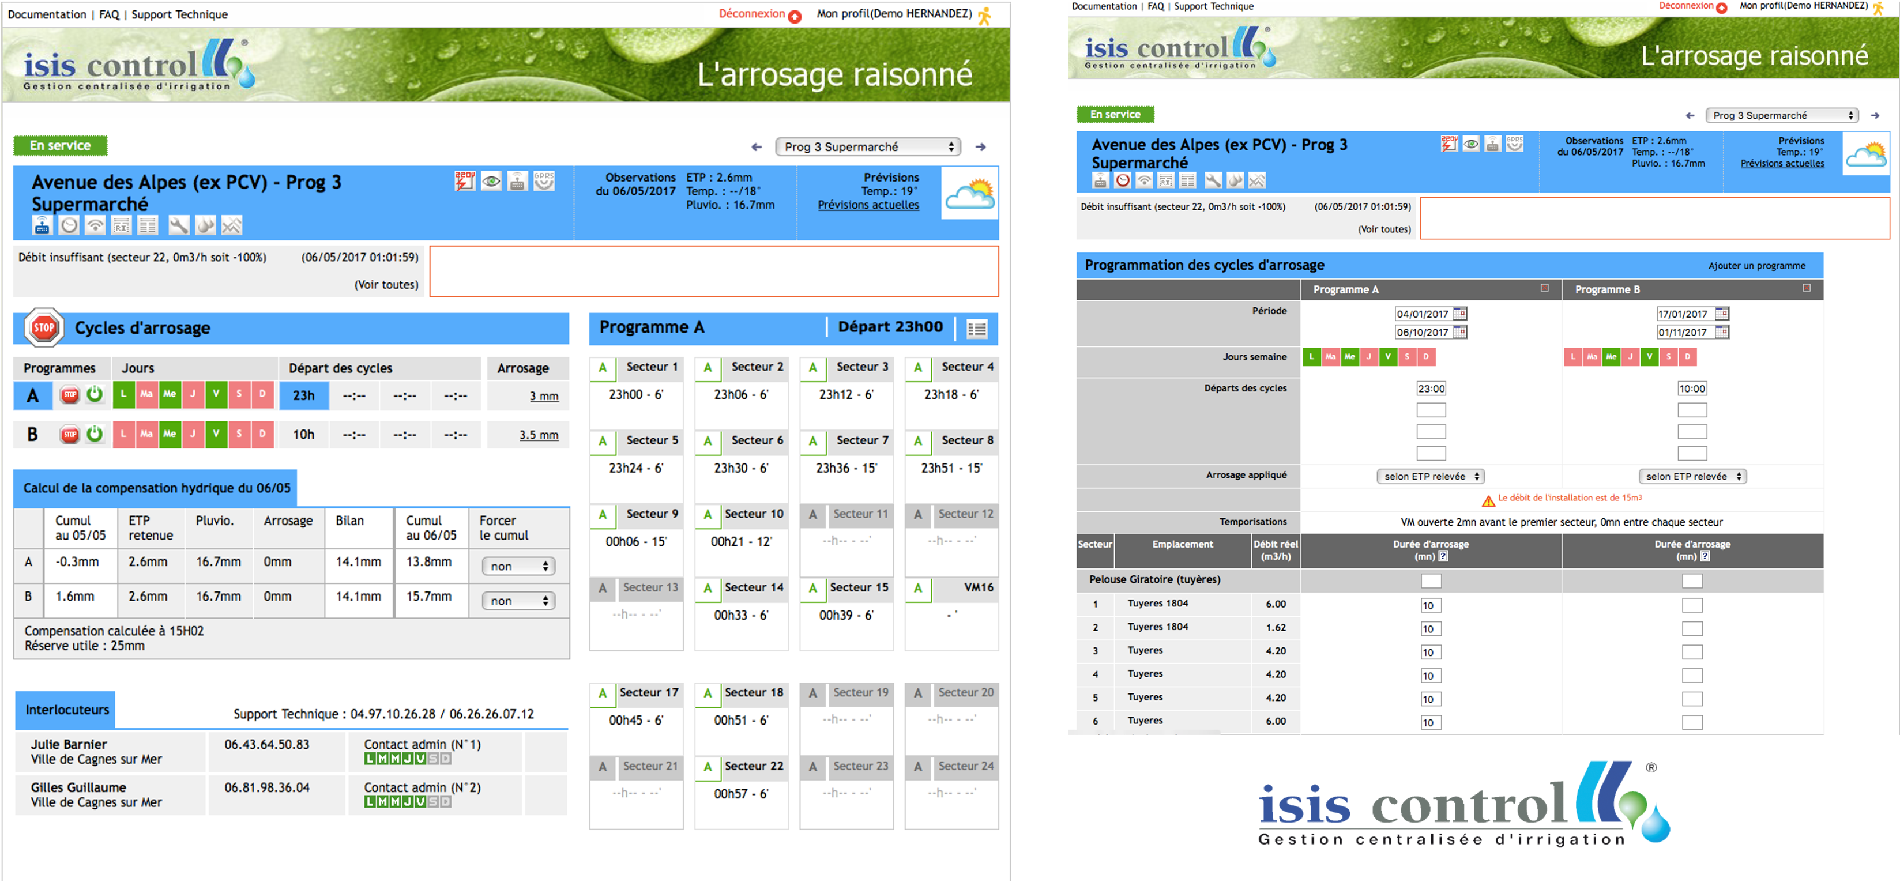Open the Forcer le cumul dropdown for row A
The width and height of the screenshot is (1900, 882).
[x=518, y=566]
